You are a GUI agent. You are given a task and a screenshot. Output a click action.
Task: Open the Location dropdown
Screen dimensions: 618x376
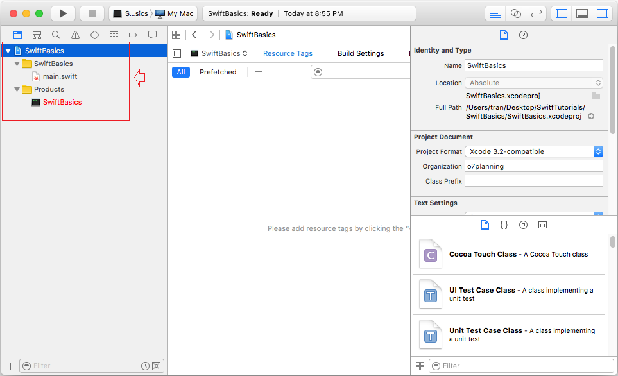pos(534,83)
